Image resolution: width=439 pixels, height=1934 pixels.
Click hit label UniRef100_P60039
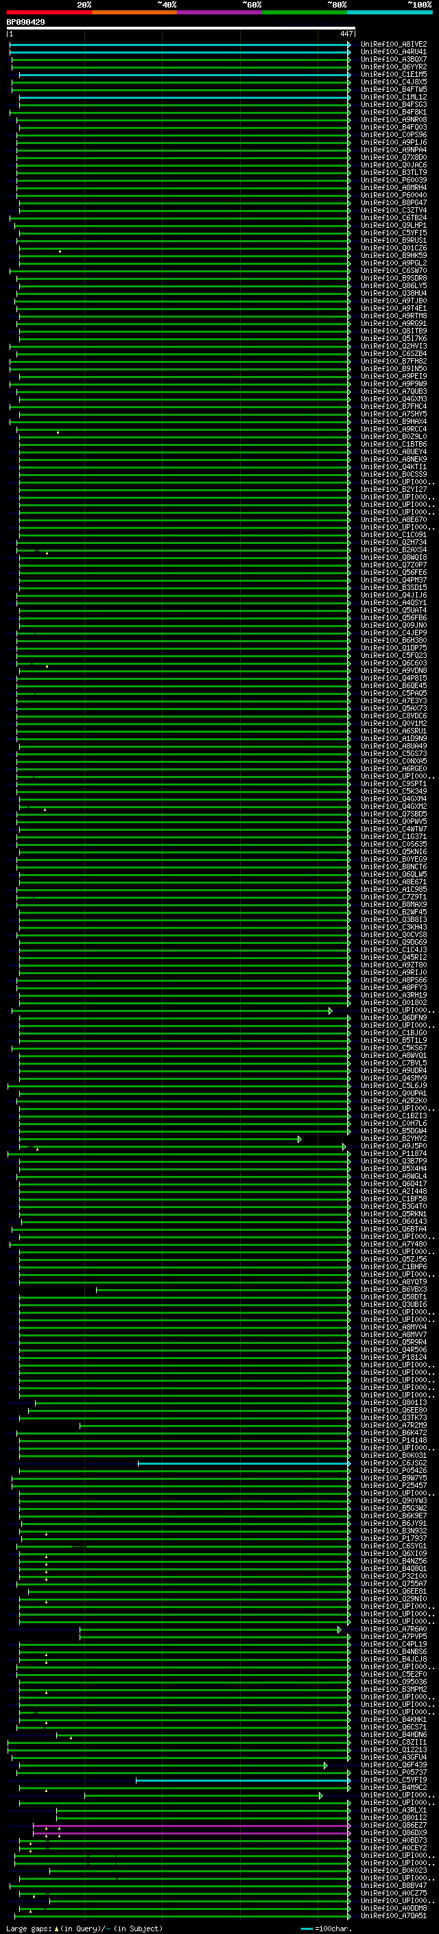coord(394,180)
